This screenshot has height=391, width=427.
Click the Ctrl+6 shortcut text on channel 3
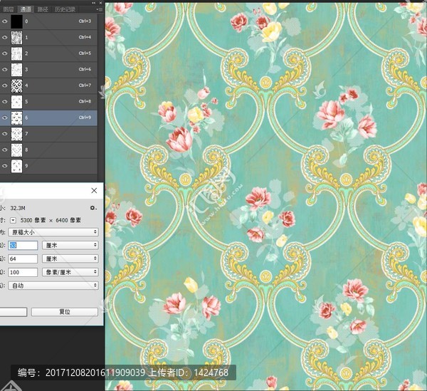pos(85,69)
